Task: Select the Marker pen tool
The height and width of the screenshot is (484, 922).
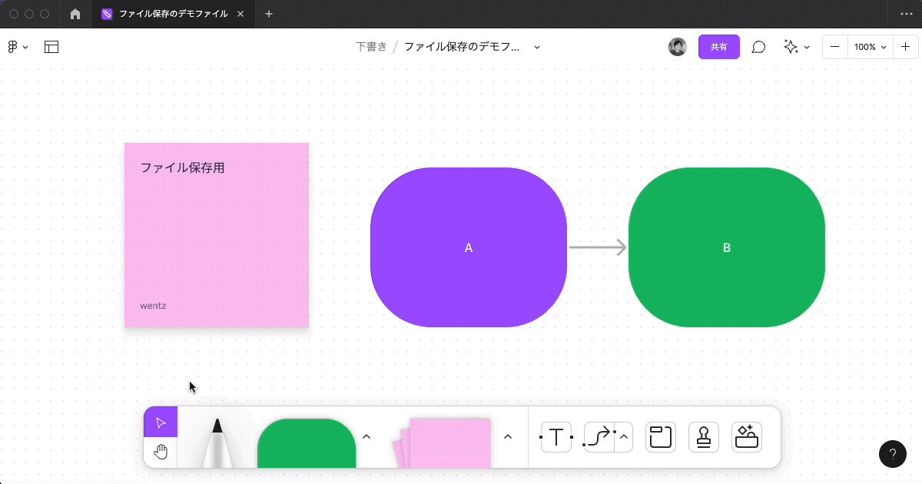Action: [x=217, y=446]
